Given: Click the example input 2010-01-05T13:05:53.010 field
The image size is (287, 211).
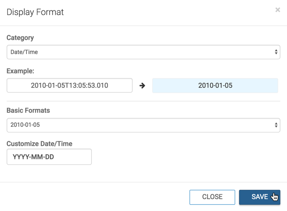Looking at the screenshot, I should point(69,86).
